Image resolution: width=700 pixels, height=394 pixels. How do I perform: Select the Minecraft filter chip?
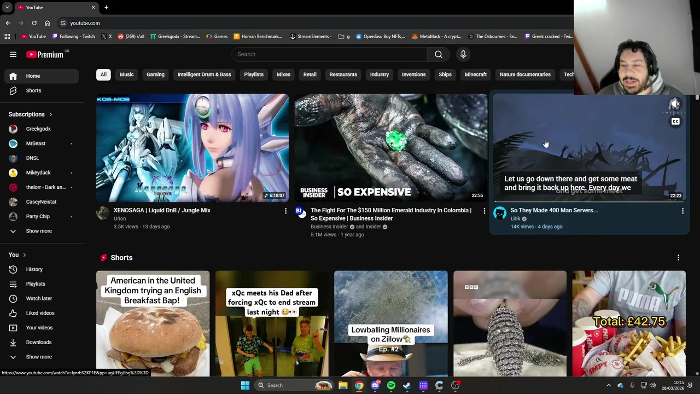coord(475,74)
